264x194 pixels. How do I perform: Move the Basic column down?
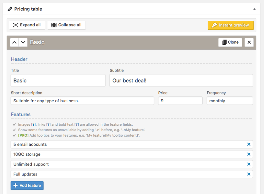pos(23,42)
